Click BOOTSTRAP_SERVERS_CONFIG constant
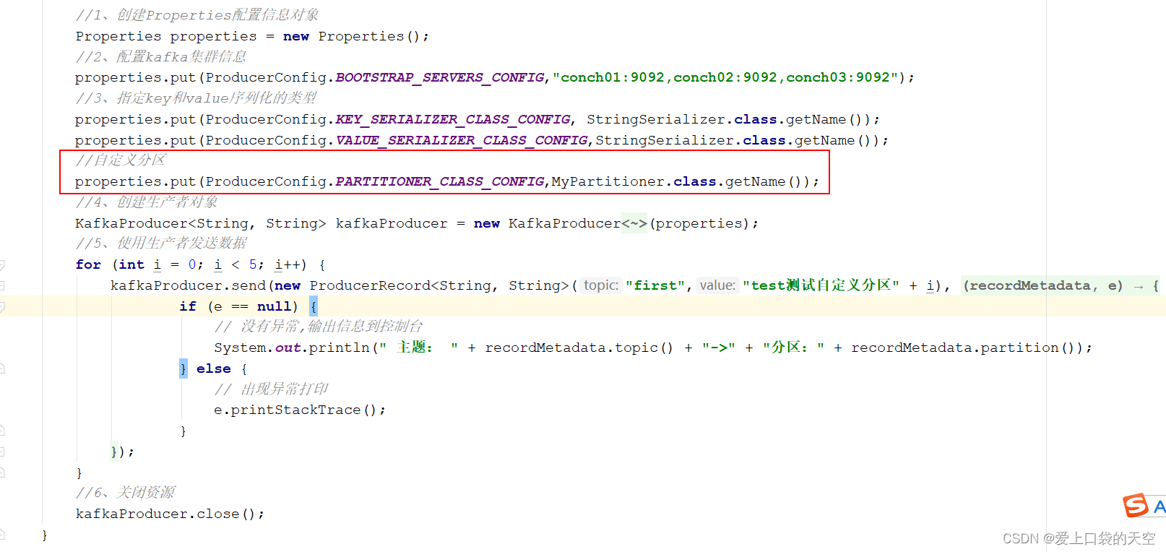 [440, 77]
